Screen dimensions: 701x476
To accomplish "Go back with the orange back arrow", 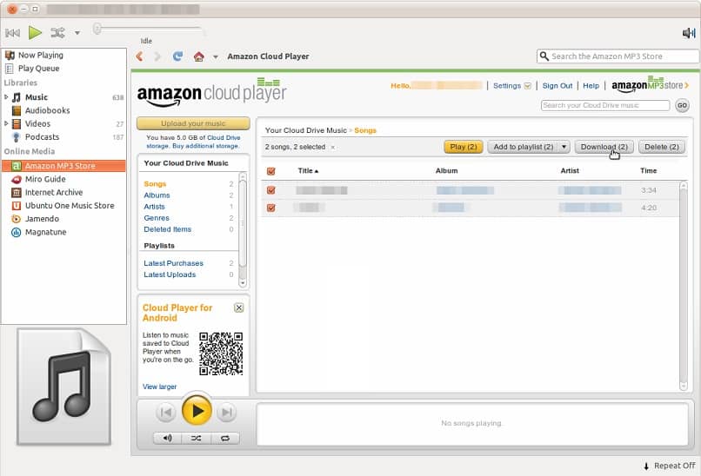I will tap(140, 56).
